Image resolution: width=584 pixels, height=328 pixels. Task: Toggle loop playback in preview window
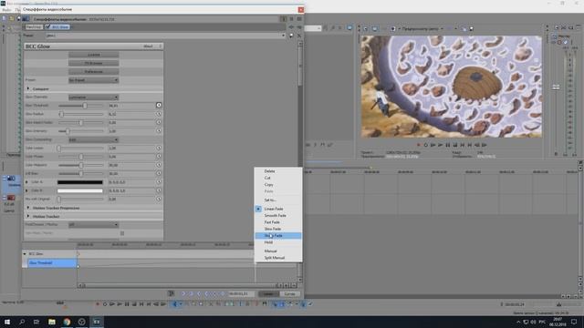pyautogui.click(x=426, y=145)
